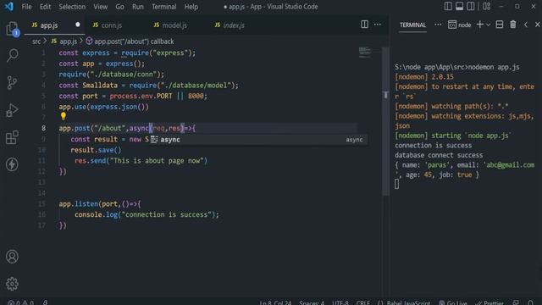Switch to the app.js tab
Screen dimensions: 542x305
pyautogui.click(x=49, y=25)
